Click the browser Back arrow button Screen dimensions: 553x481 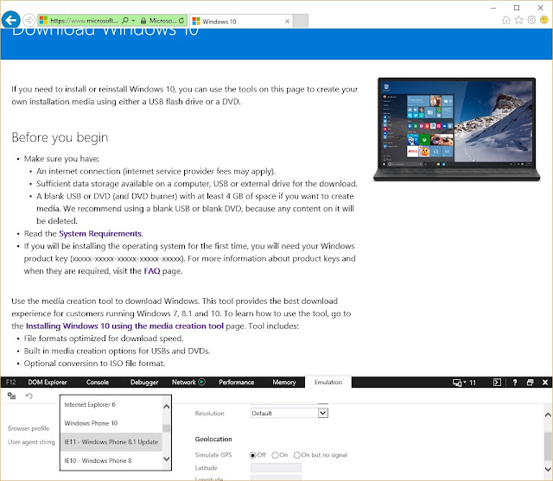tap(10, 20)
